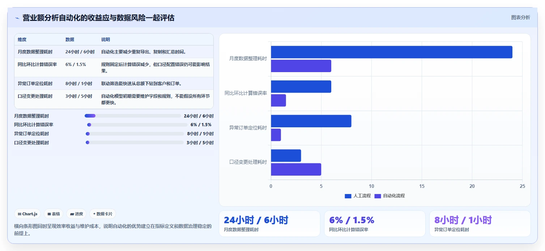Click the 口径变更处理耗时 progress bar
The width and height of the screenshot is (545, 251).
point(135,142)
